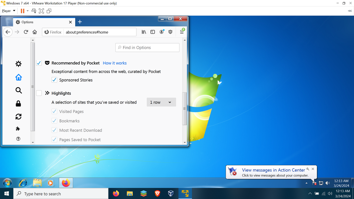
Task: Expand pause button power options arrow
Action: coord(28,11)
